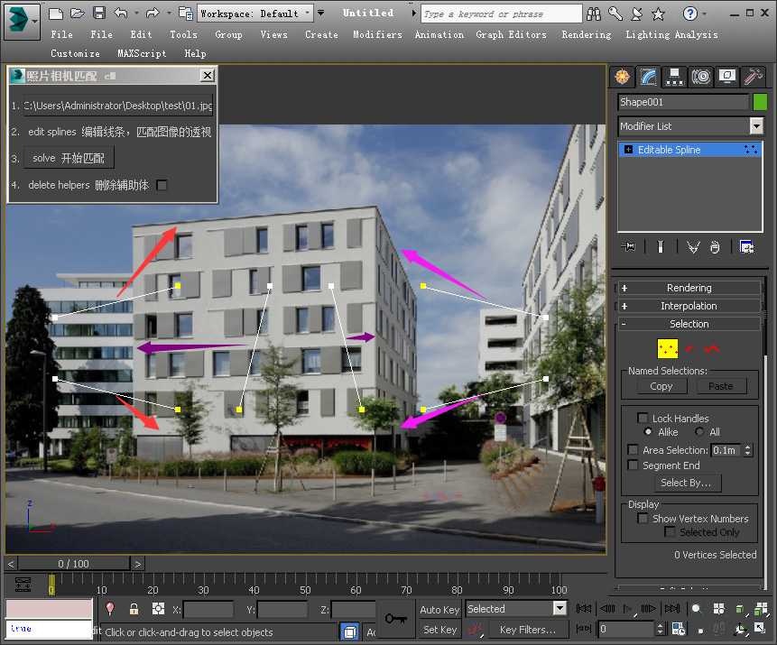
Task: Click the green object color swatch
Action: (x=760, y=102)
